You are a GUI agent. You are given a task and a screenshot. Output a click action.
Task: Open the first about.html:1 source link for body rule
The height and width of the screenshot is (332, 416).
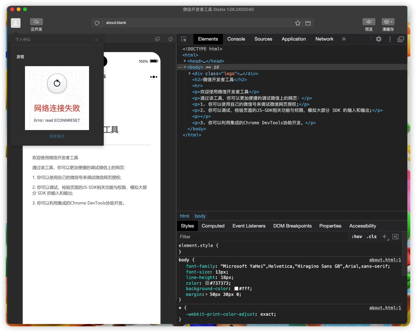tap(385, 260)
